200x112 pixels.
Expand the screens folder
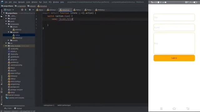tap(8, 40)
